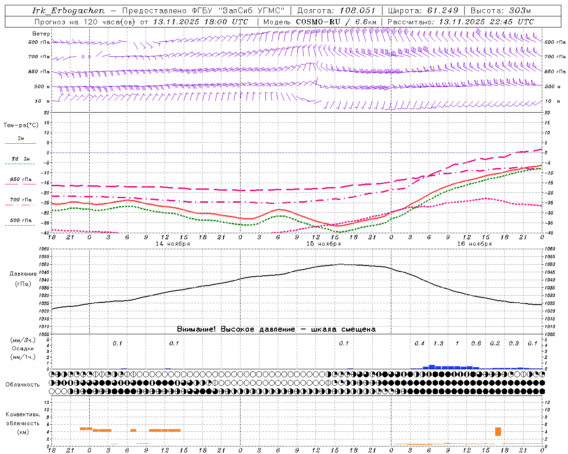The height and width of the screenshot is (454, 568).
Task: Select the Долгота: 108.051 header value
Action: pos(336,11)
